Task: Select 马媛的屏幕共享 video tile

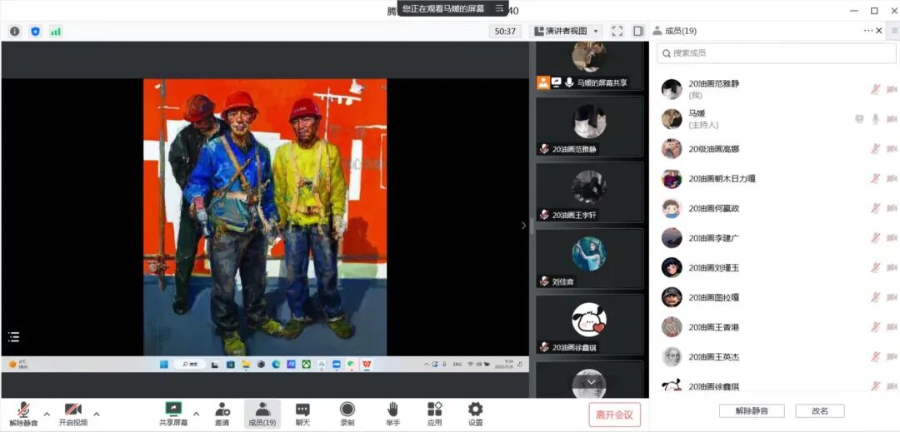Action: [x=589, y=65]
